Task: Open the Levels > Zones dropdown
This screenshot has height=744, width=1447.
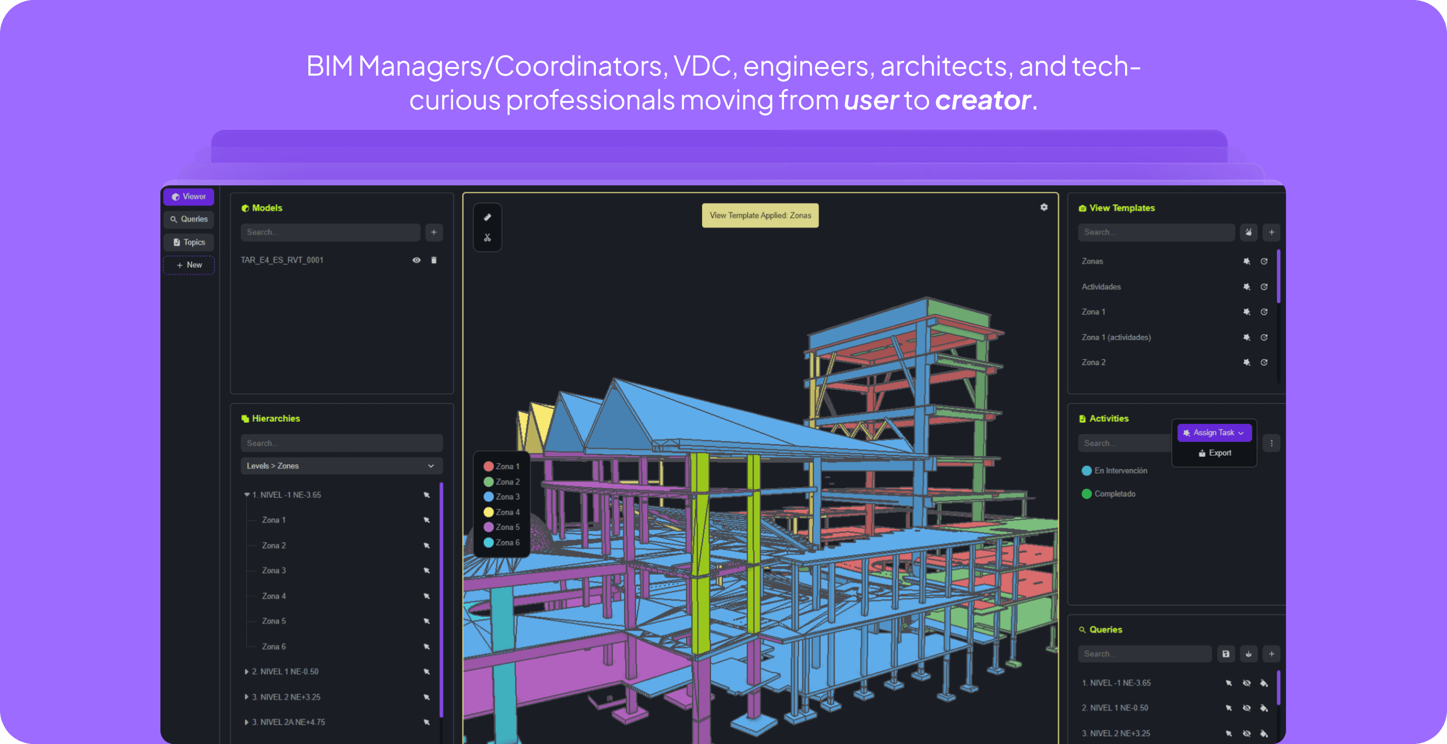Action: pos(341,466)
